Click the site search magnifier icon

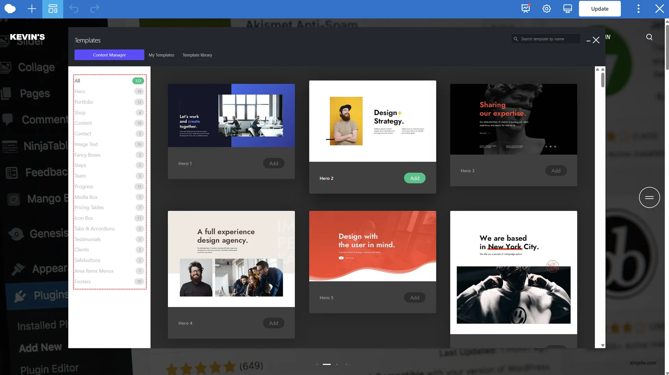click(649, 37)
